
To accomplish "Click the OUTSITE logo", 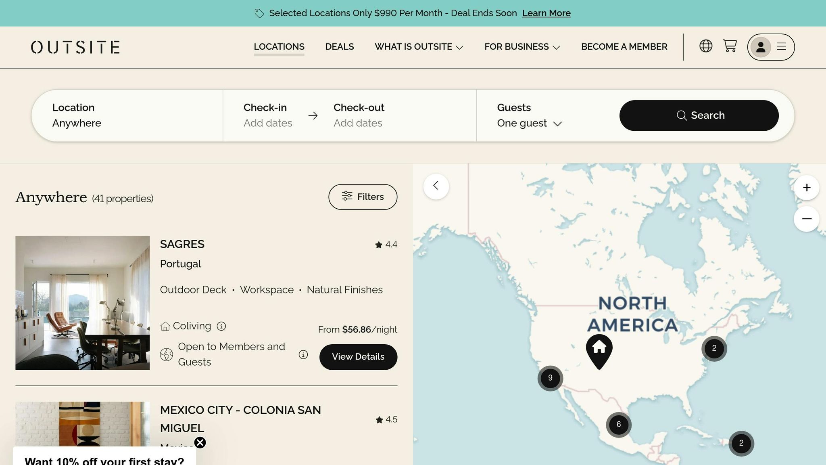I will tap(75, 47).
